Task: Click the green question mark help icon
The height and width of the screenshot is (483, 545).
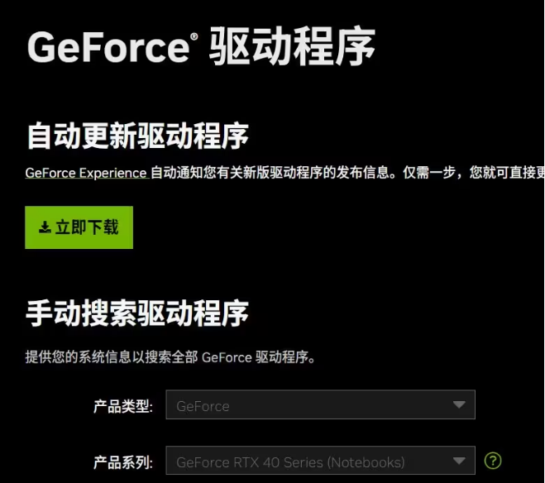Action: pos(493,461)
